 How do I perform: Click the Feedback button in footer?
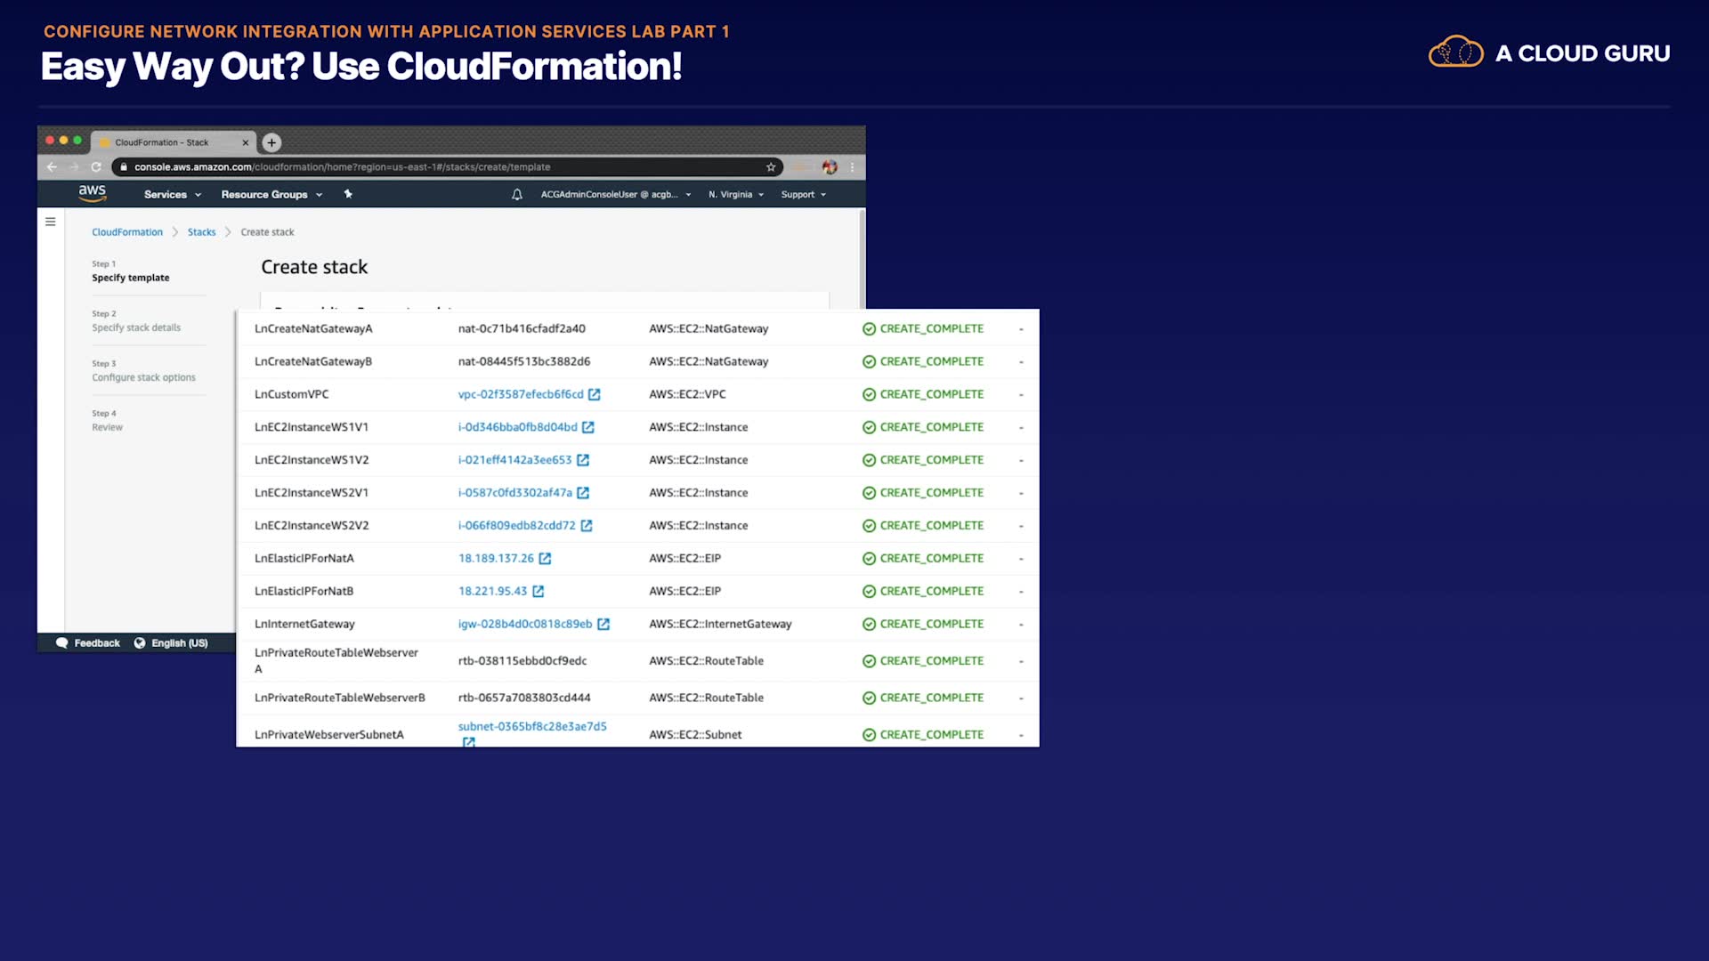click(x=88, y=642)
